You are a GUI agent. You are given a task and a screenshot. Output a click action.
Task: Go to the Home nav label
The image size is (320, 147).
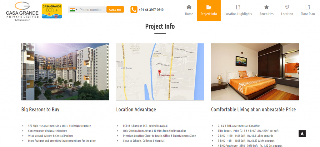tap(189, 14)
